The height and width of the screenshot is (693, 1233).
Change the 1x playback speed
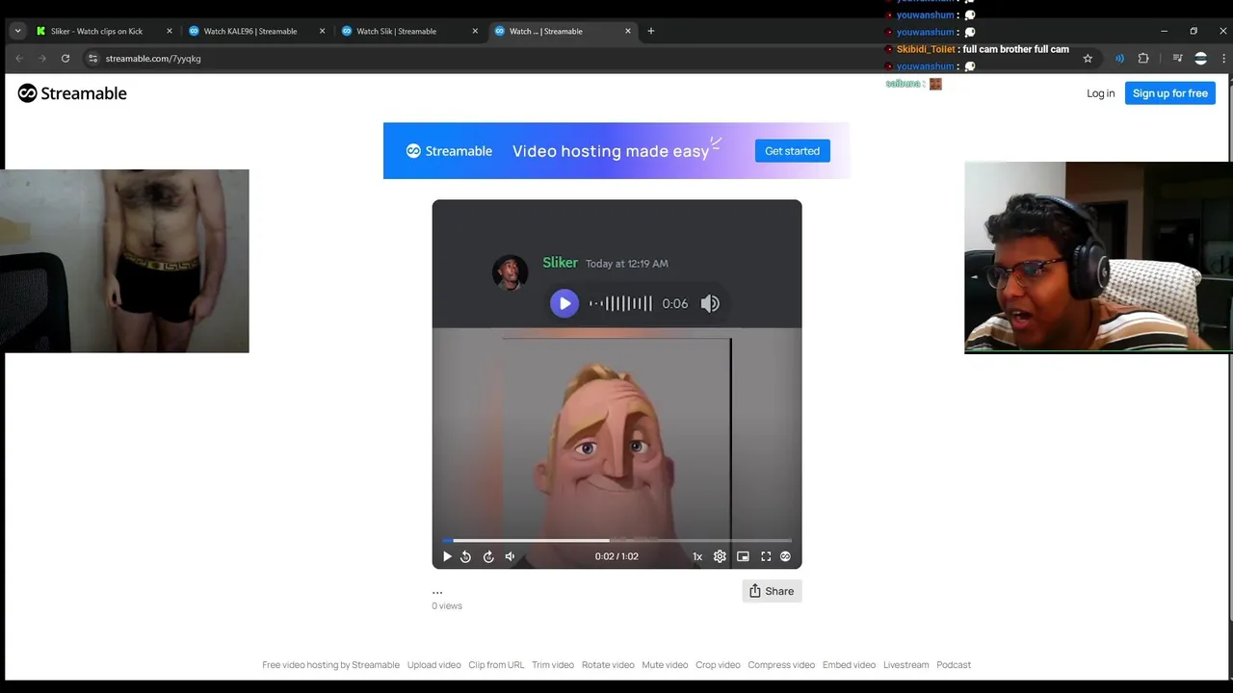click(697, 556)
